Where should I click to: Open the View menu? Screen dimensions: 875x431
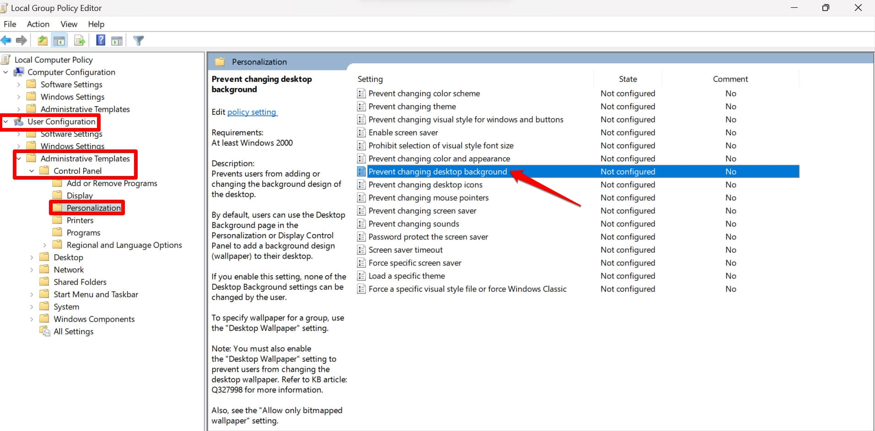tap(69, 24)
